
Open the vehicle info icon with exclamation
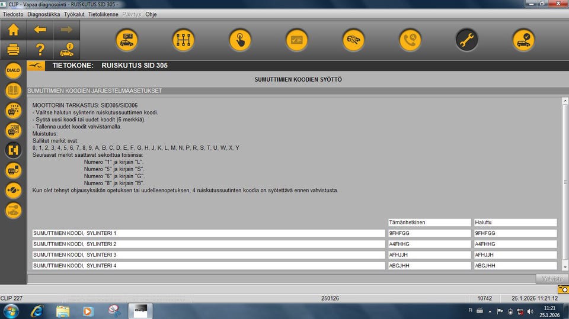66,49
